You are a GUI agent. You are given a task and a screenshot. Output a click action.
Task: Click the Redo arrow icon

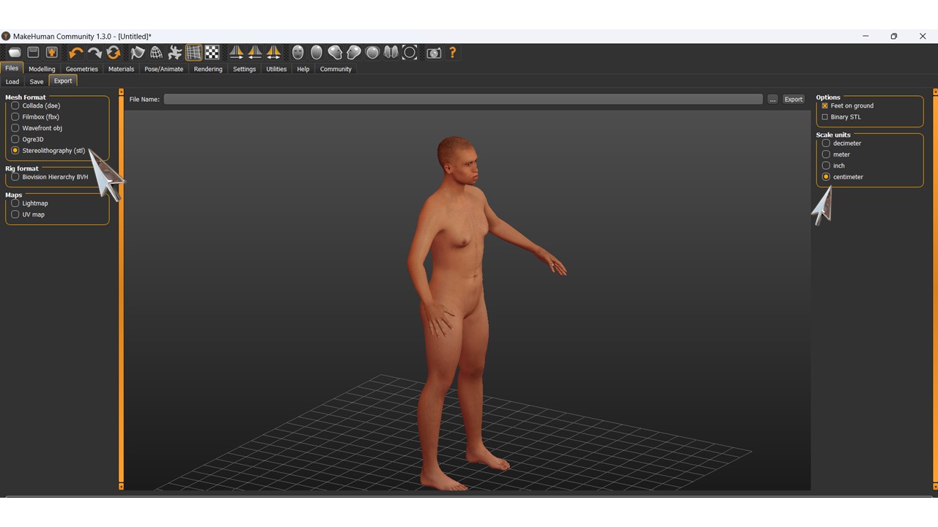[95, 53]
